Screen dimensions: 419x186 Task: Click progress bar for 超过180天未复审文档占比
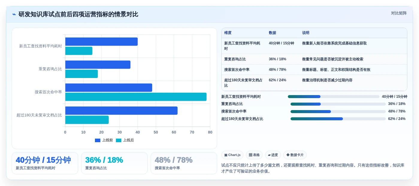[x=338, y=119]
